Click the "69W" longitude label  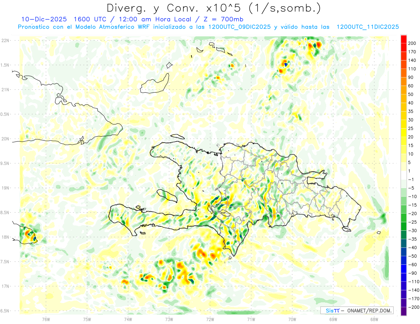tap(333, 319)
